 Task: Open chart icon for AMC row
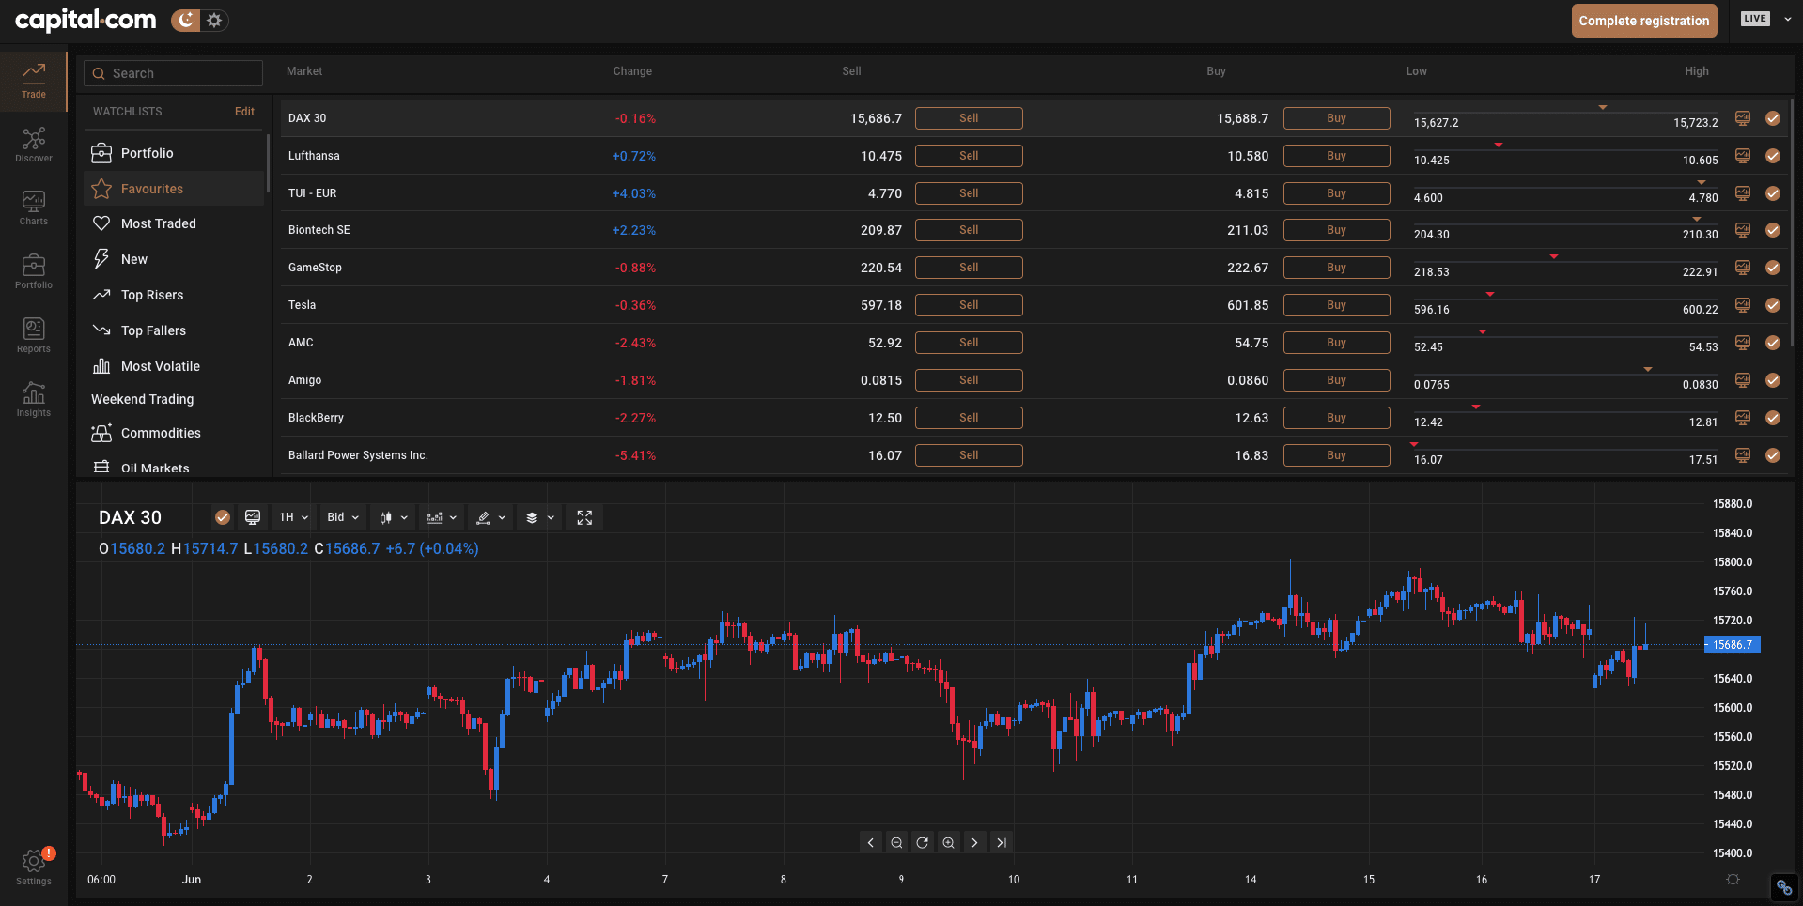pyautogui.click(x=1743, y=343)
